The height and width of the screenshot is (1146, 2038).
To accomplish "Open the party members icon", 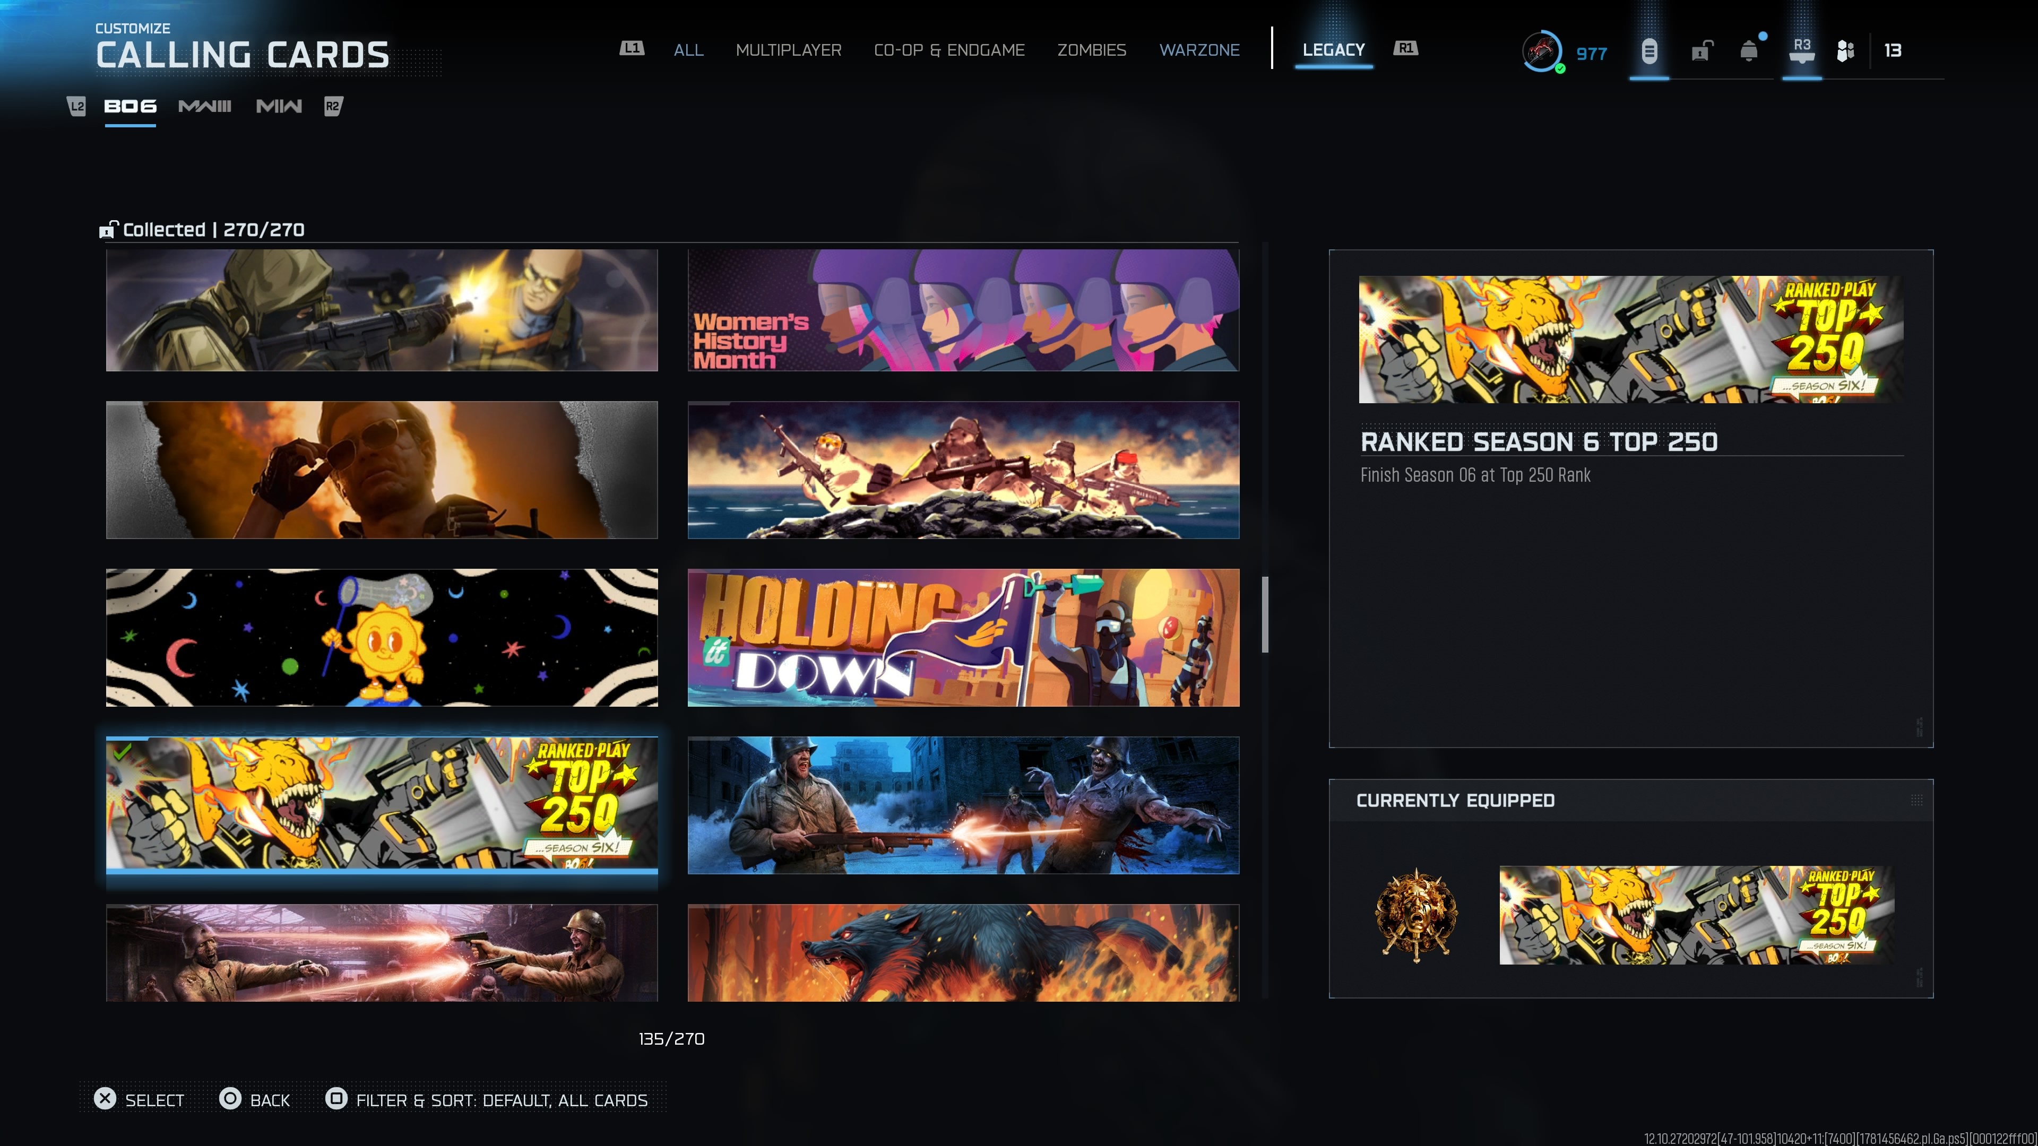I will pyautogui.click(x=1846, y=51).
